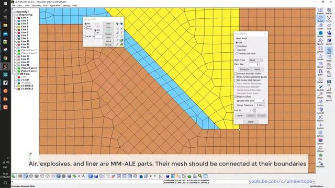The width and height of the screenshot is (335, 188).
Task: Enable 8/6 Nodes Shell Element checkbox
Action: pyautogui.click(x=236, y=80)
